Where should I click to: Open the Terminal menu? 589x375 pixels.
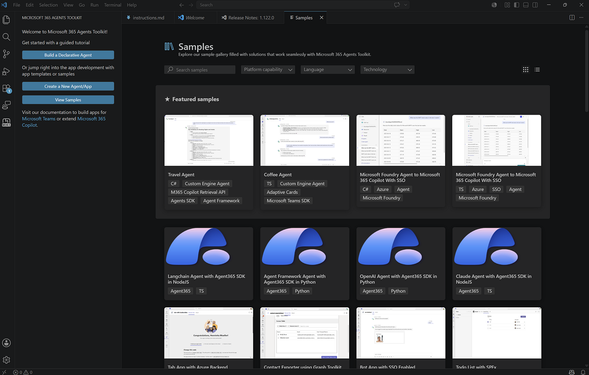[x=112, y=5]
